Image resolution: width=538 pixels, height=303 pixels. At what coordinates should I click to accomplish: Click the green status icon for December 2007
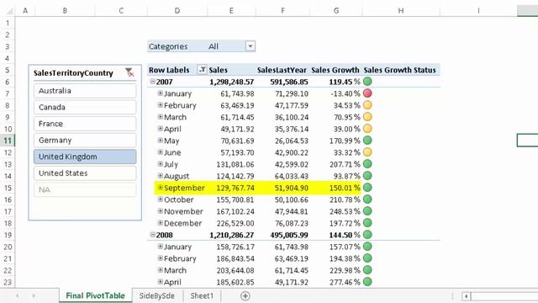[x=367, y=222]
